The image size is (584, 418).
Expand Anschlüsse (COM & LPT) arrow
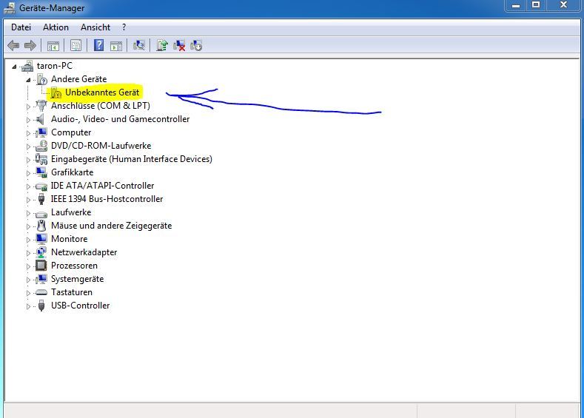[x=28, y=107]
